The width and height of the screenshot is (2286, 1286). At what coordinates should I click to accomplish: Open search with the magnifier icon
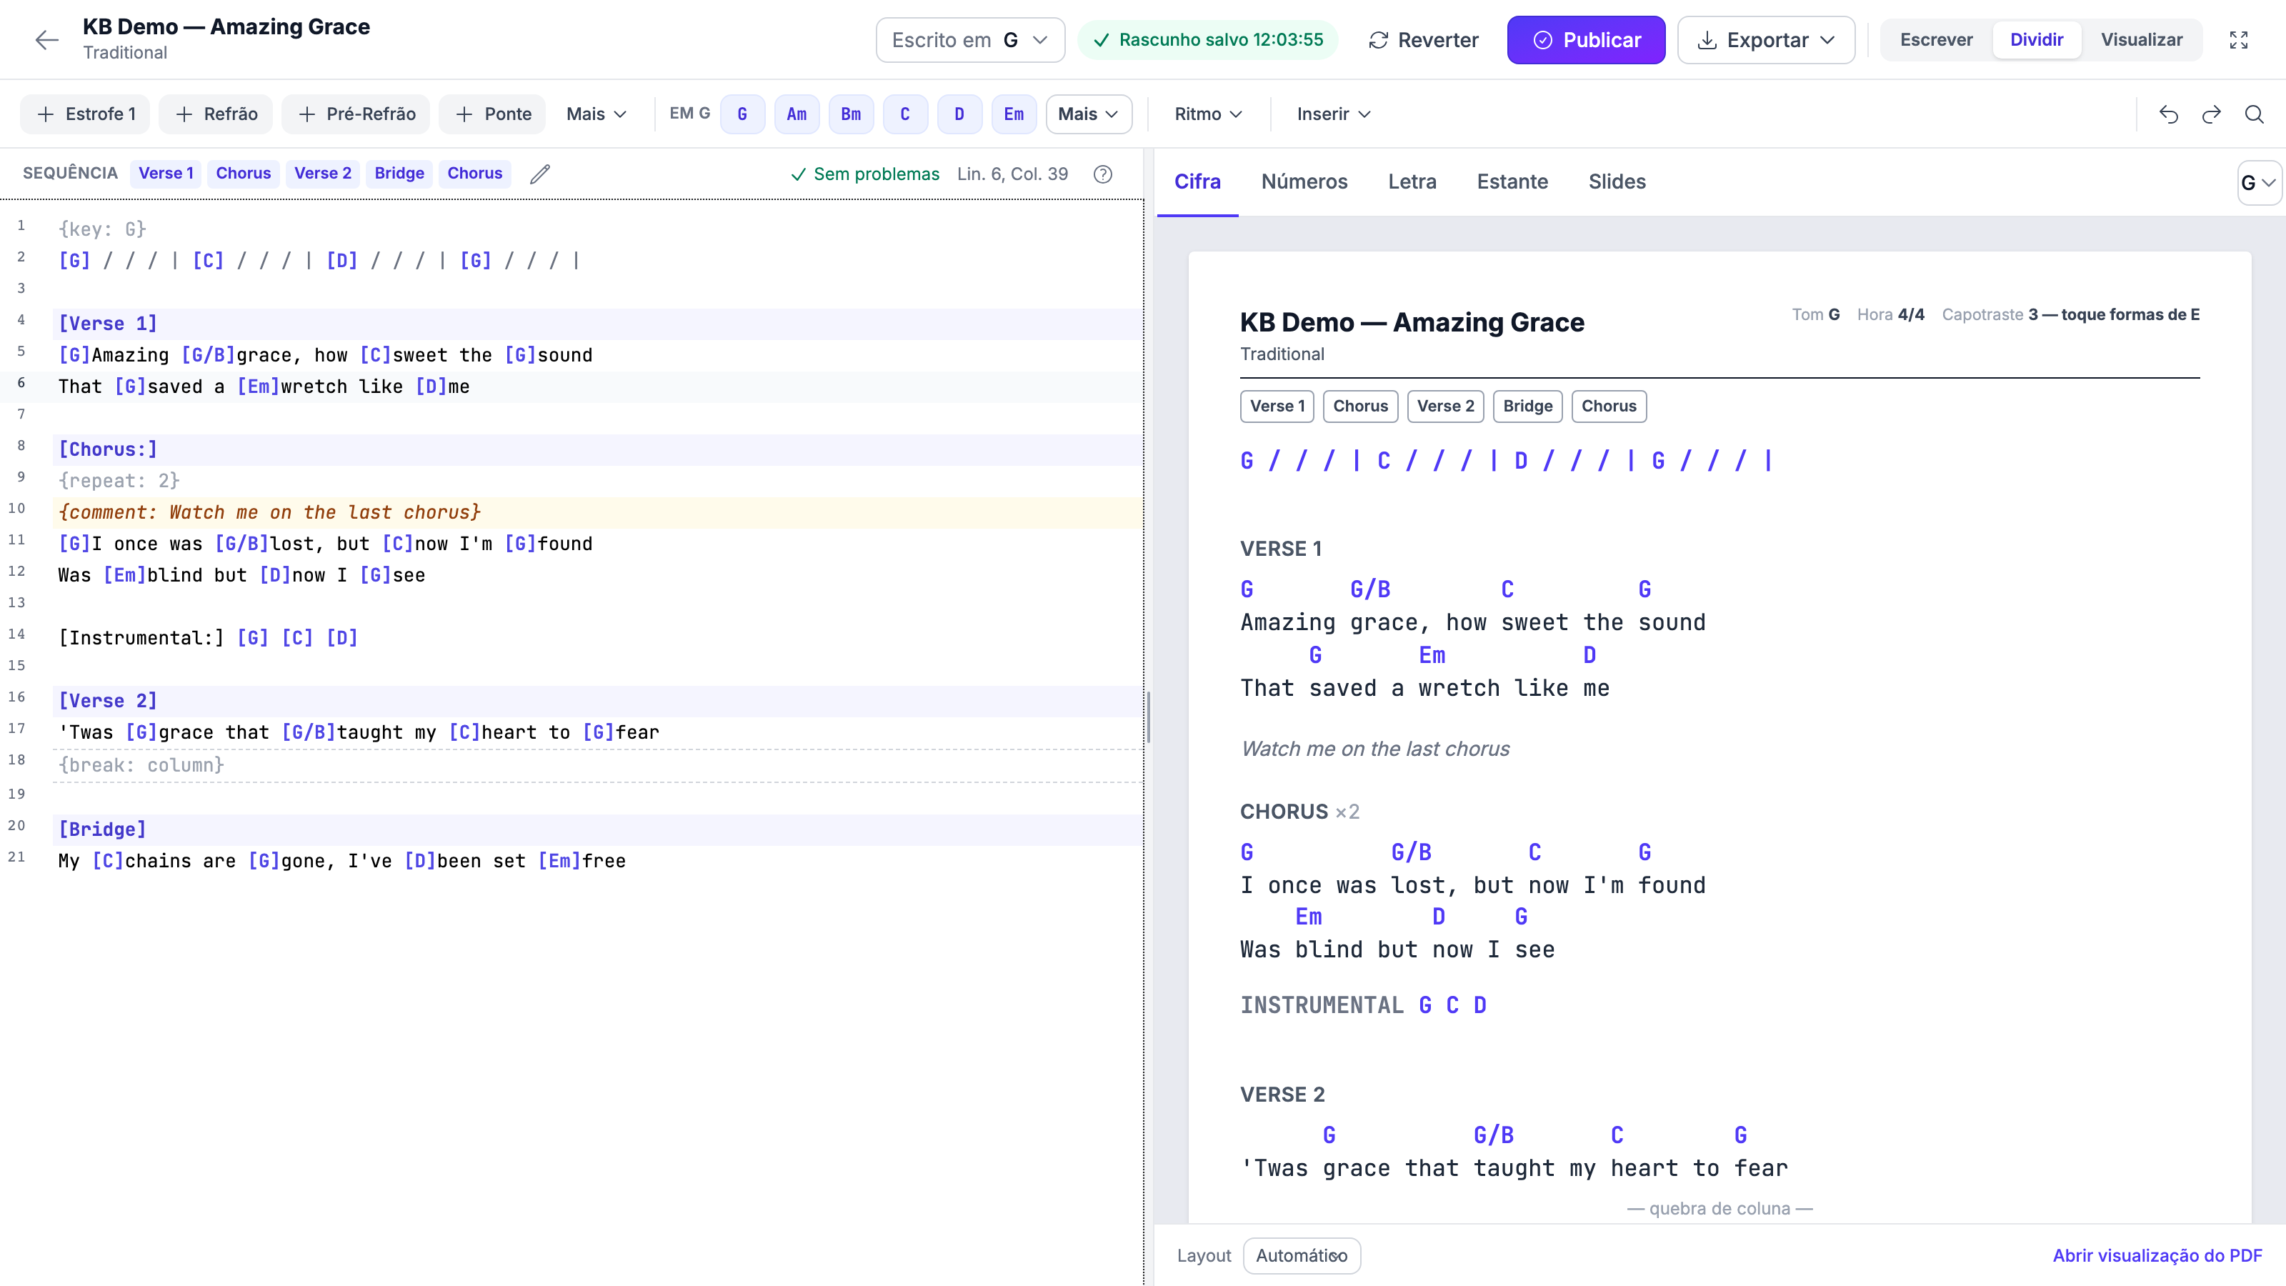point(2254,114)
